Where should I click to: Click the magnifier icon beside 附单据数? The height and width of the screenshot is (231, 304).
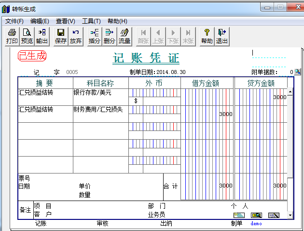[x=298, y=72]
